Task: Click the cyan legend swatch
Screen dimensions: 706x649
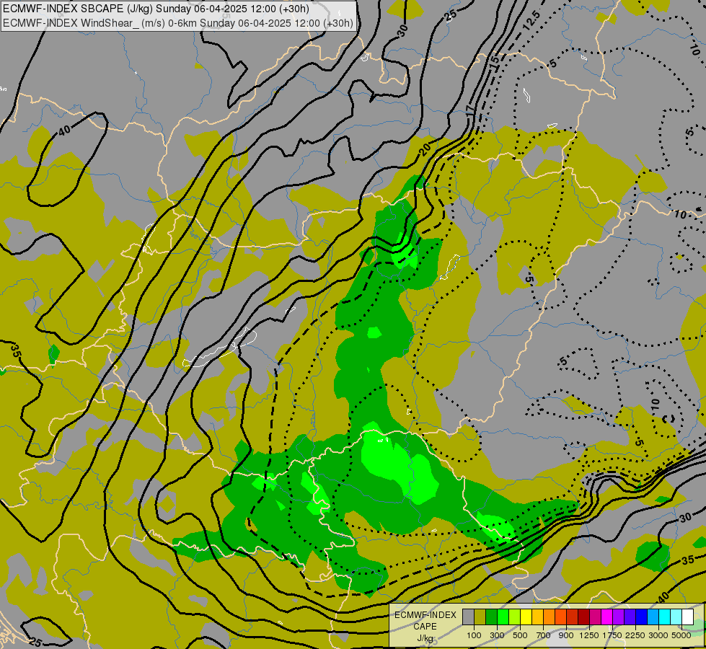Action: coord(664,617)
